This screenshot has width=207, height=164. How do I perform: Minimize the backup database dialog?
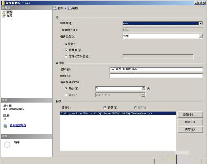196,3
